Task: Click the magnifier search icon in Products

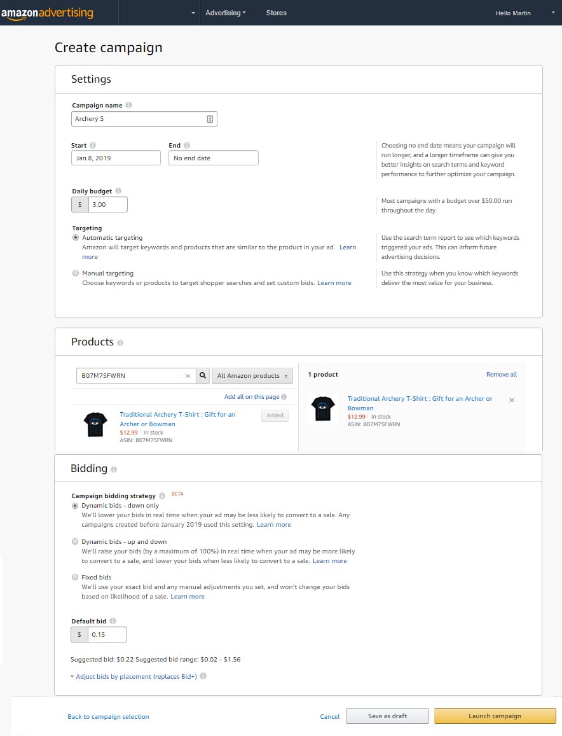Action: pos(203,376)
